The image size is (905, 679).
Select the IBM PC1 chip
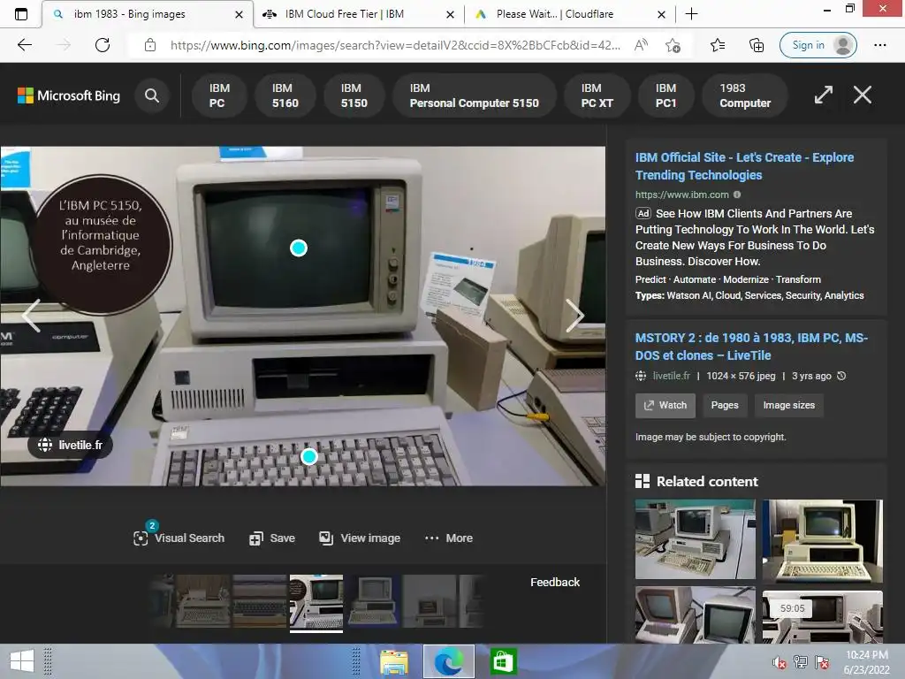[665, 95]
